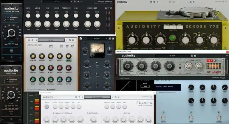The width and height of the screenshot is (229, 124).
Task: Change GrainSpace LFO Rate 1/1 selector
Action: click(x=67, y=46)
